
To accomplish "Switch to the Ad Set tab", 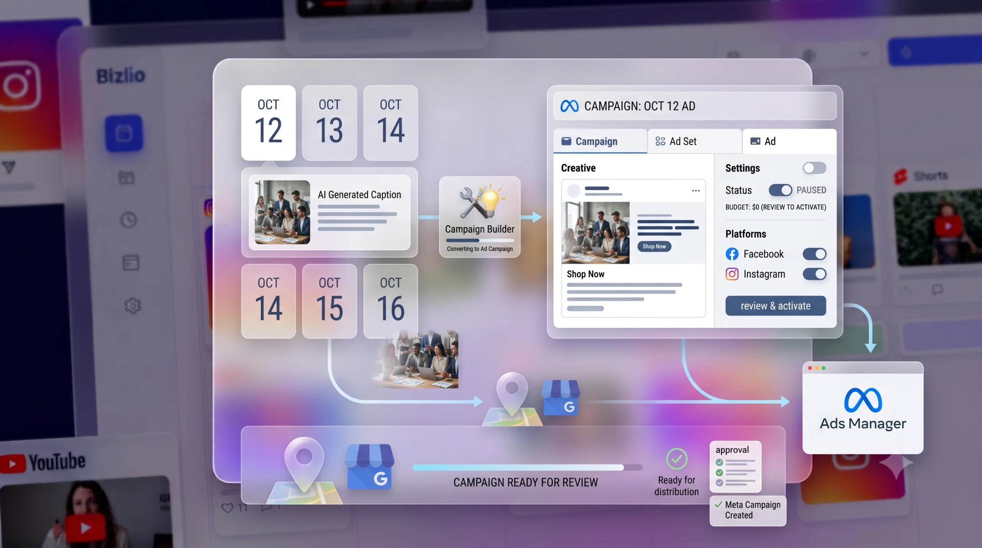I will (x=695, y=141).
